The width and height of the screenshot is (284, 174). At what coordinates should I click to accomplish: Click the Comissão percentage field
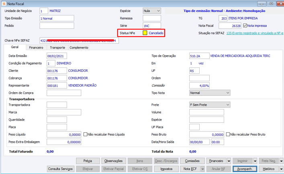pos(199,85)
